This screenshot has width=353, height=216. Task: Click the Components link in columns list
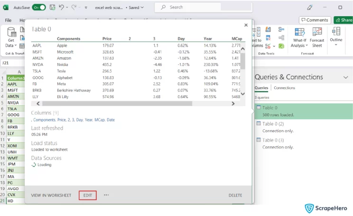[44, 120]
